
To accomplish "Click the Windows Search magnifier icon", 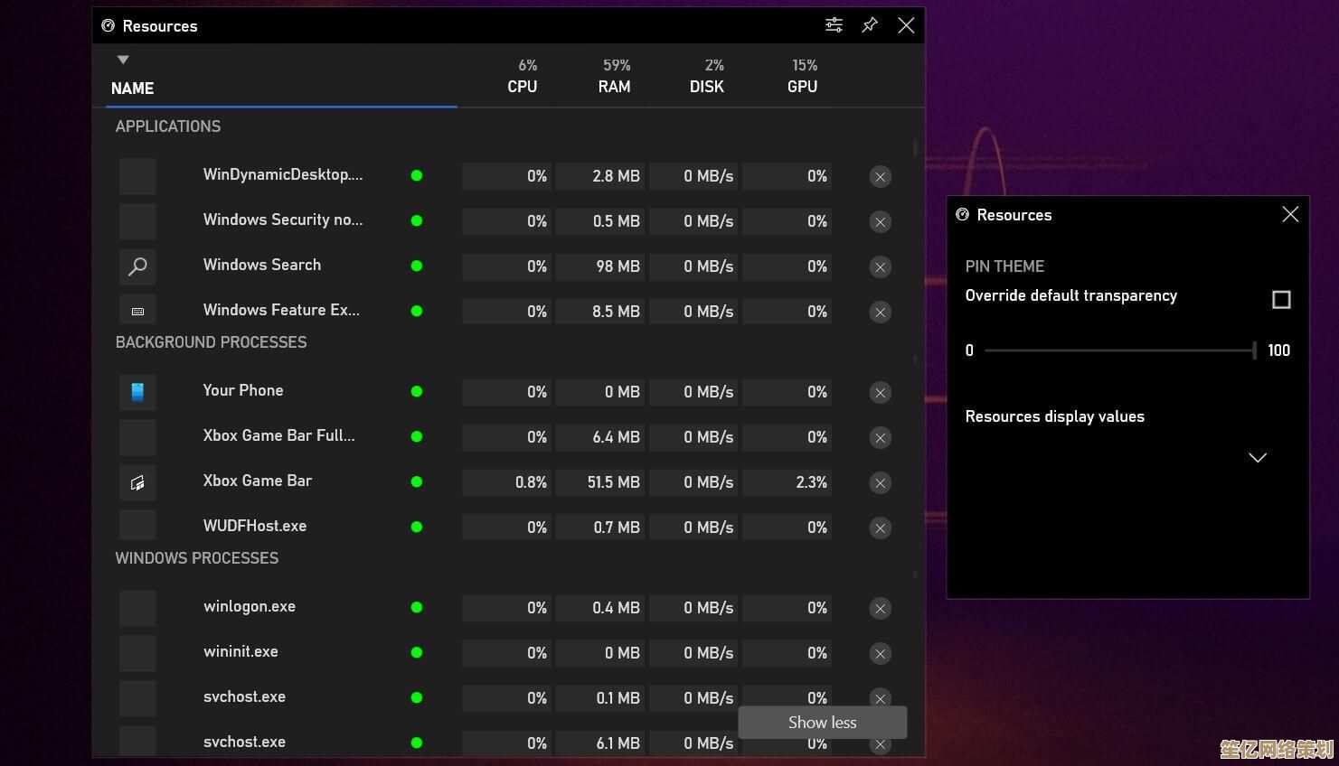I will pos(137,266).
